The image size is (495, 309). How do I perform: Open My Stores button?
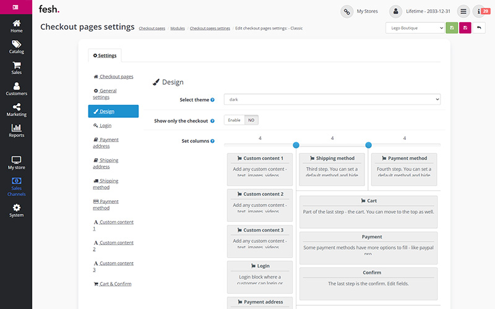coord(360,11)
